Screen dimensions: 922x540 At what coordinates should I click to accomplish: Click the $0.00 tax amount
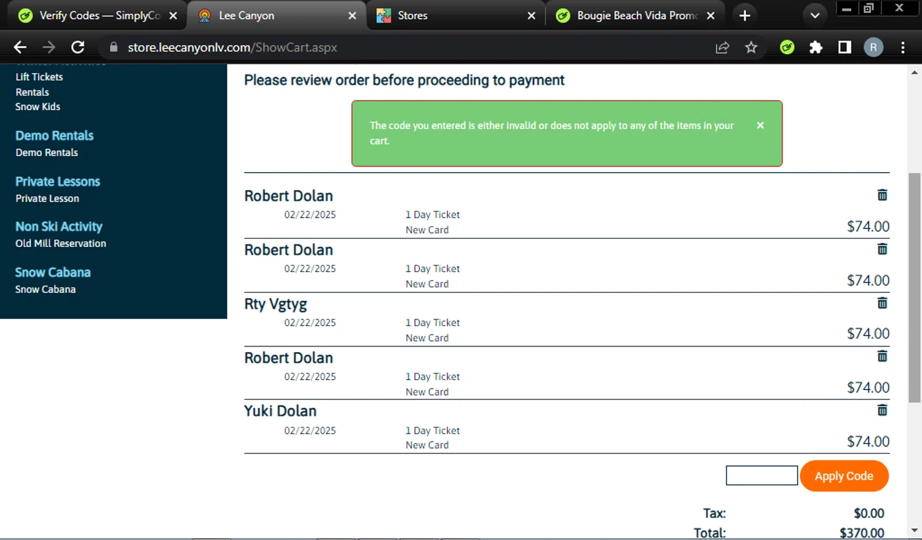[869, 513]
